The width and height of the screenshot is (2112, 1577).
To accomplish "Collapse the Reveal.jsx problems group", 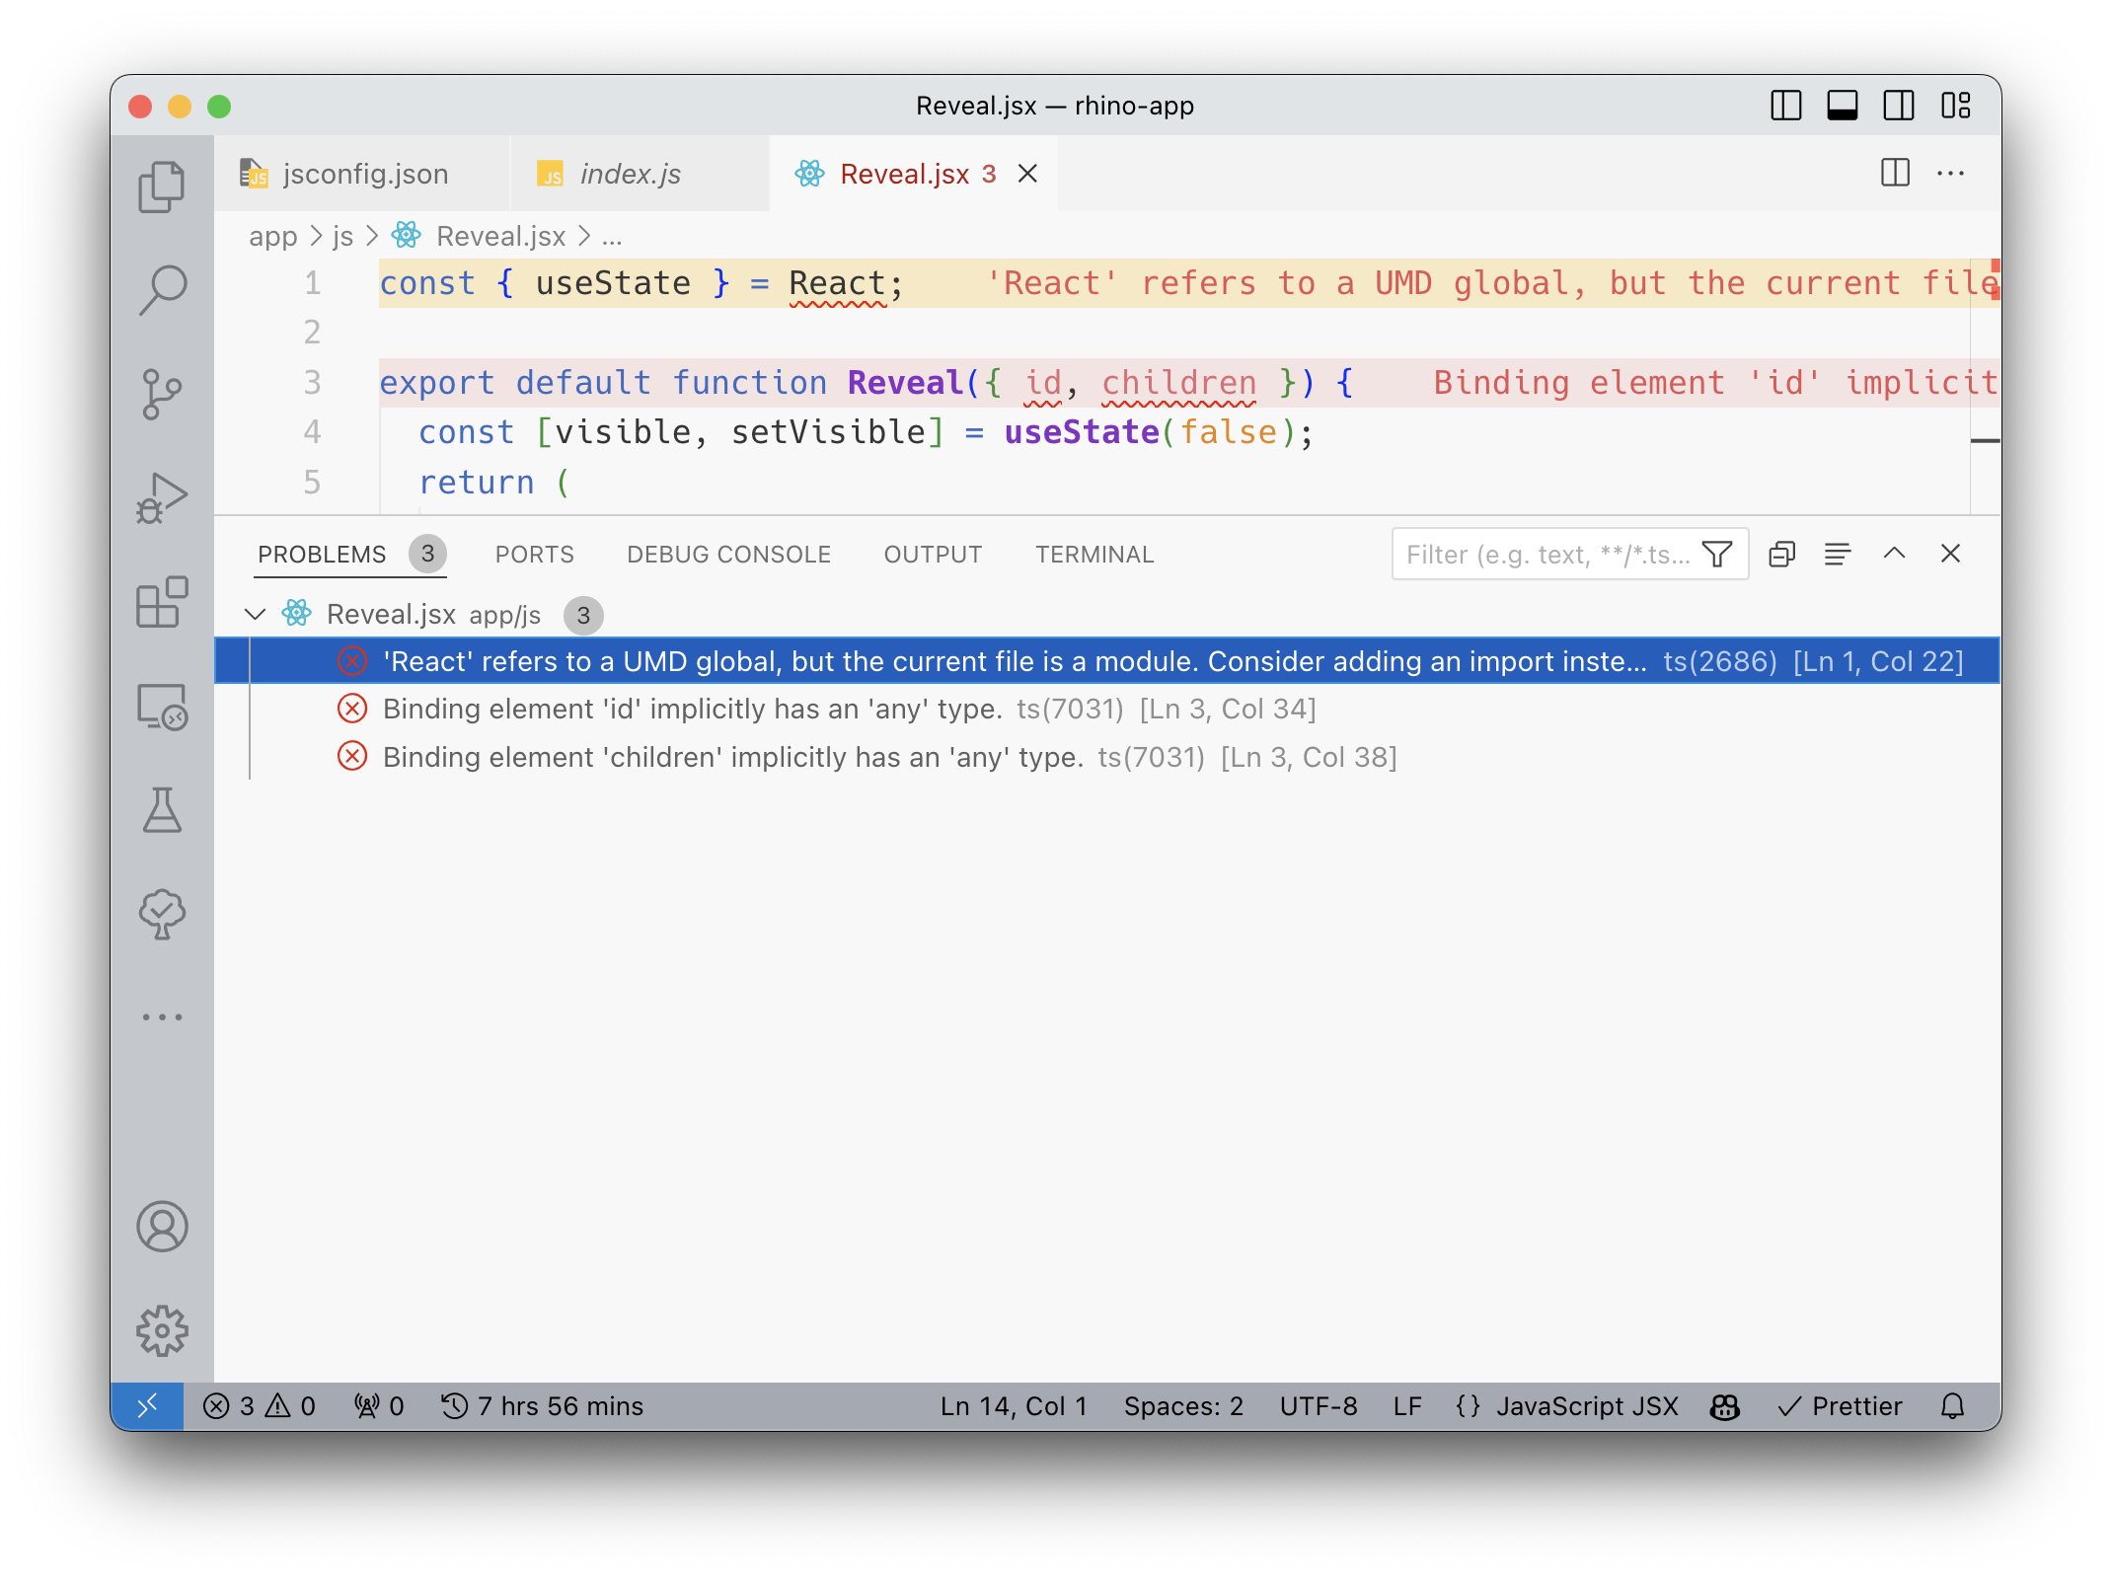I will tap(255, 614).
